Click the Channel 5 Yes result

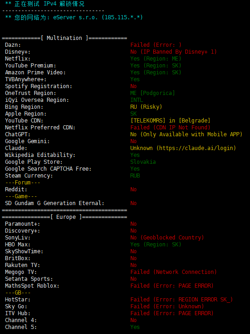coord(135,327)
